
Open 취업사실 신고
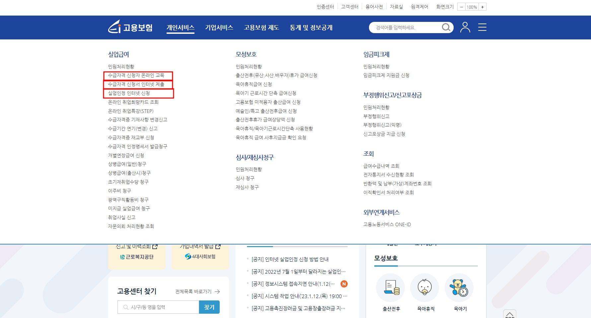pyautogui.click(x=122, y=217)
